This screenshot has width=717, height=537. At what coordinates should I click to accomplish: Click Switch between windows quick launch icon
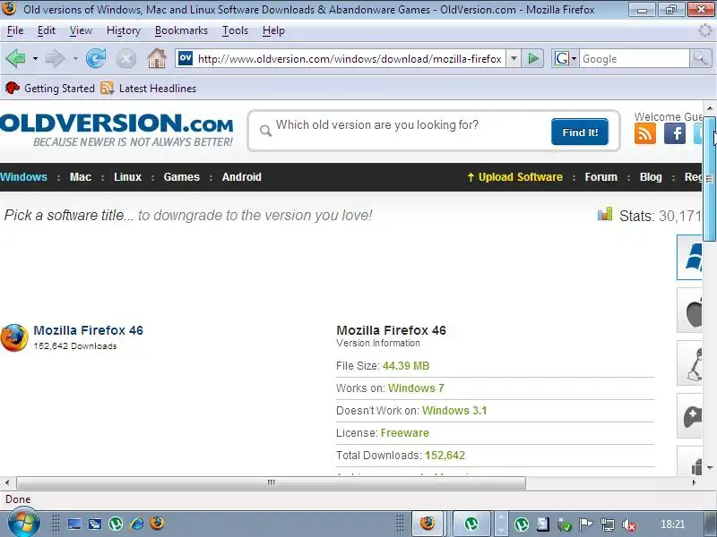tap(95, 524)
